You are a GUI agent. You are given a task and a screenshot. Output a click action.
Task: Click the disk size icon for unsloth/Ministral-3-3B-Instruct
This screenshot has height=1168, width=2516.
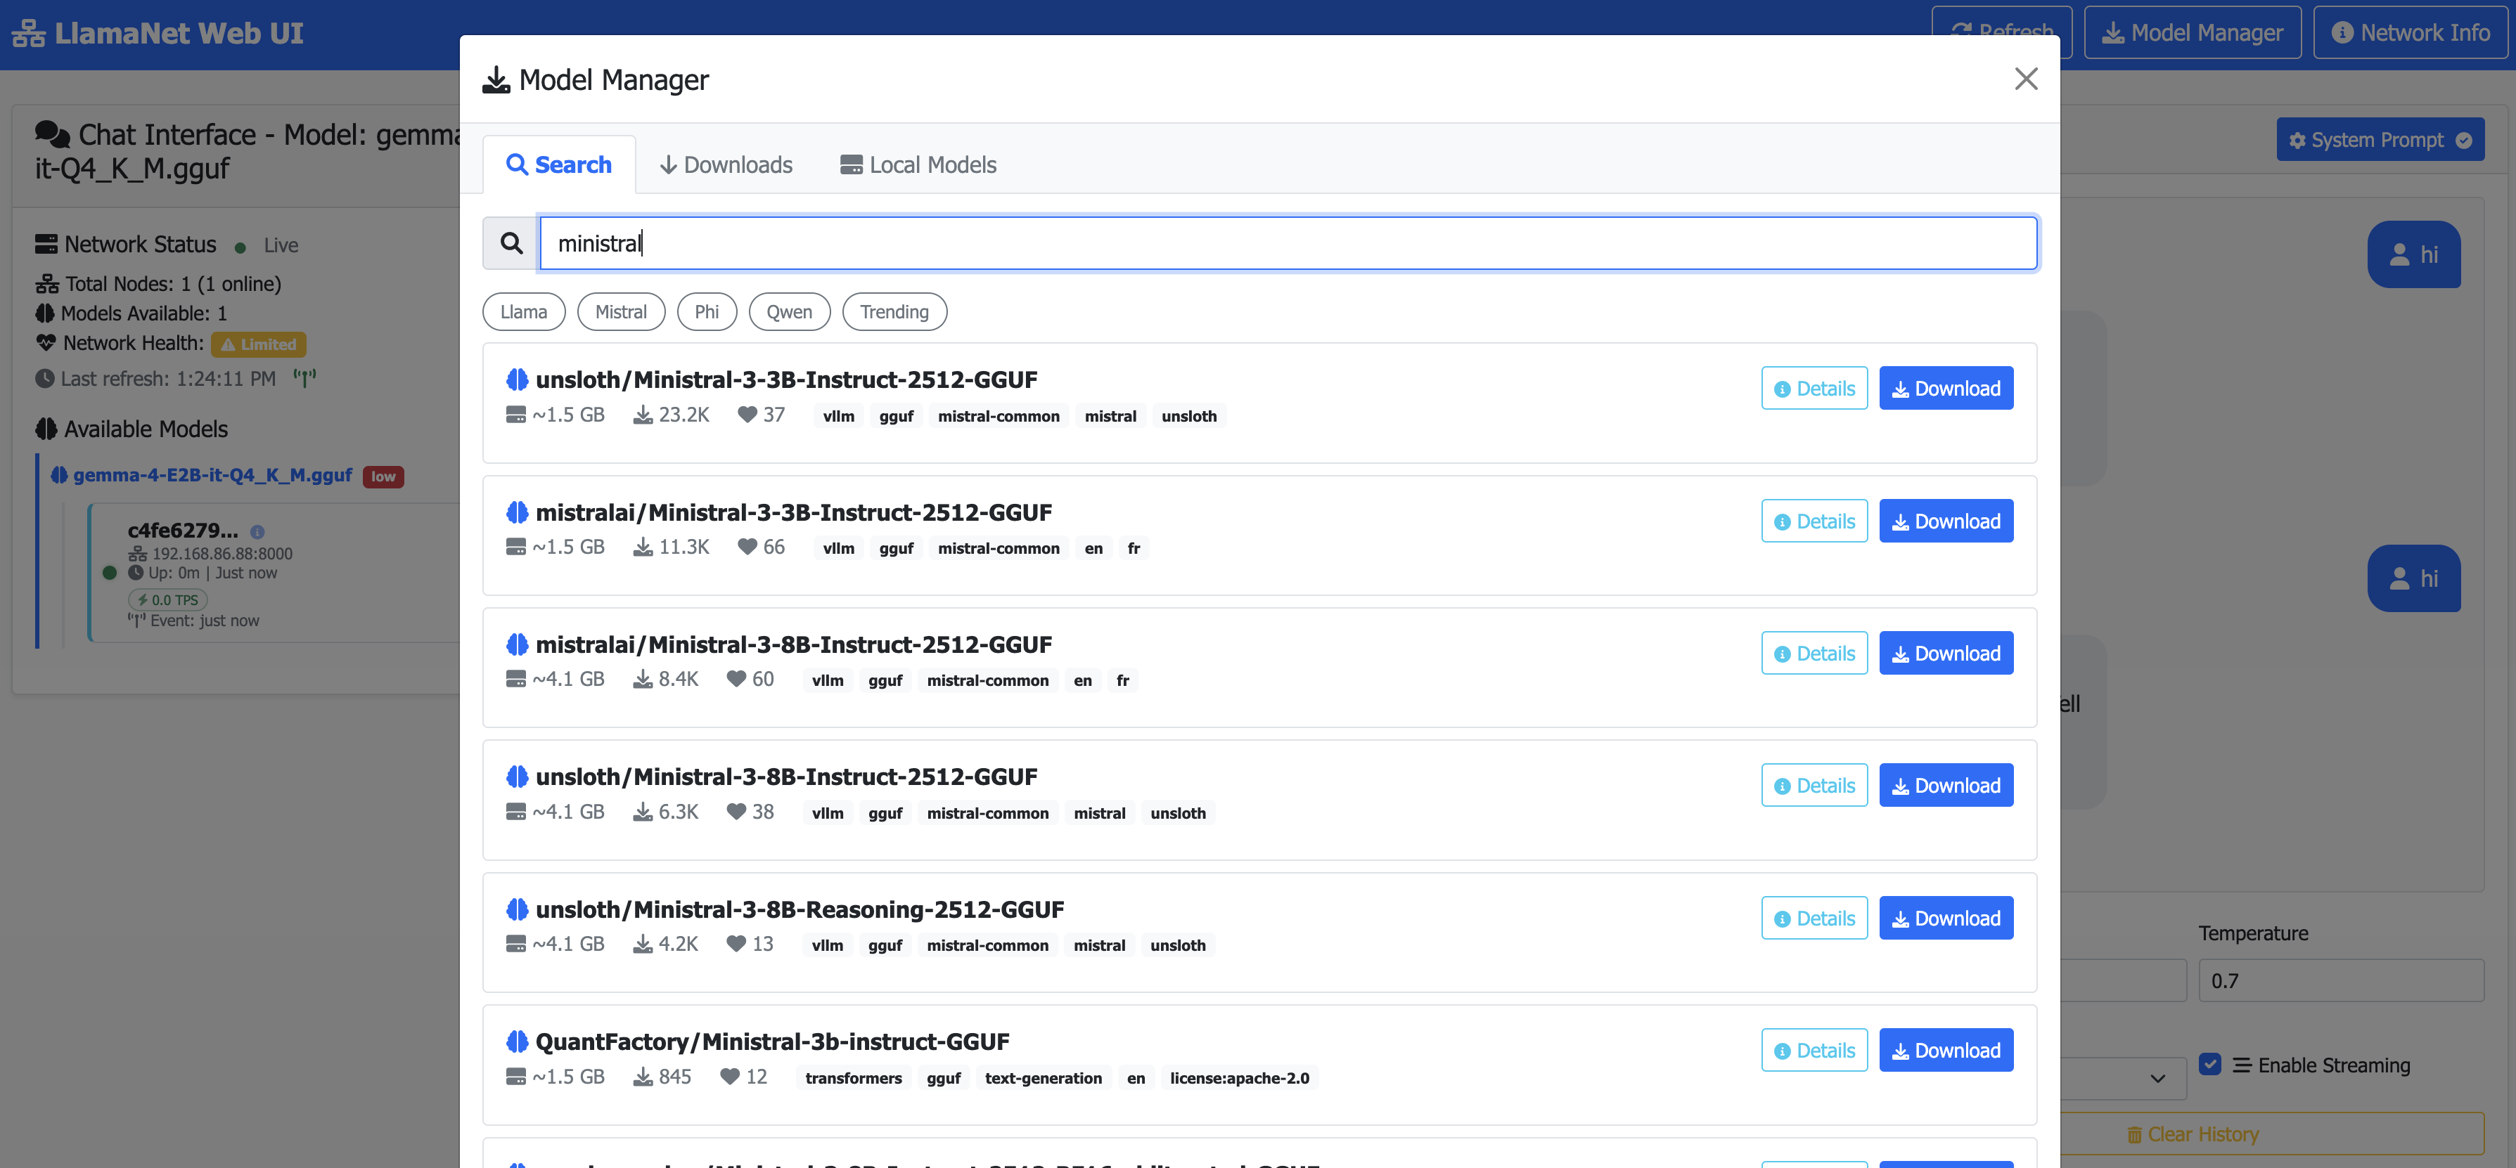pyautogui.click(x=515, y=415)
